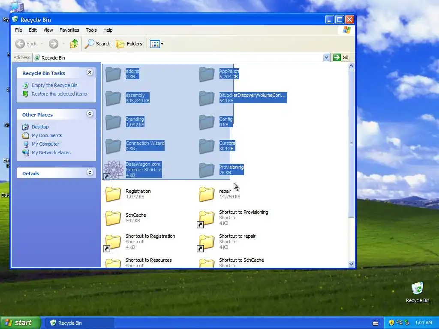Select the Branding folder icon
The image size is (439, 329).
coord(113,122)
